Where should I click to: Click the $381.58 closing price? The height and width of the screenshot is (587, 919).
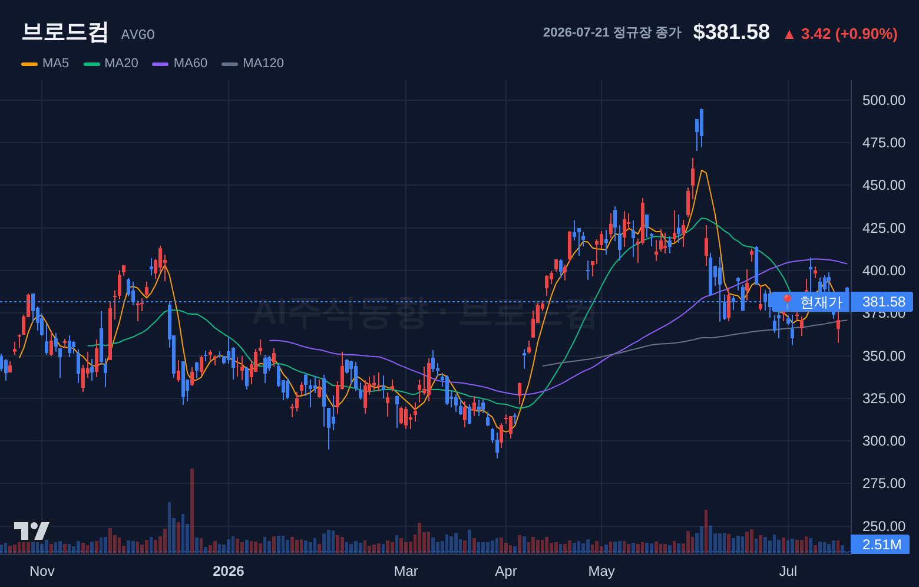coord(731,32)
